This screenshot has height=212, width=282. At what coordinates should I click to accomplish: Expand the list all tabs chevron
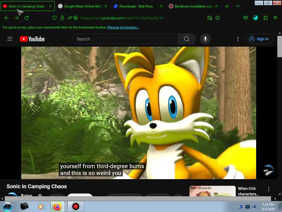pos(238,6)
